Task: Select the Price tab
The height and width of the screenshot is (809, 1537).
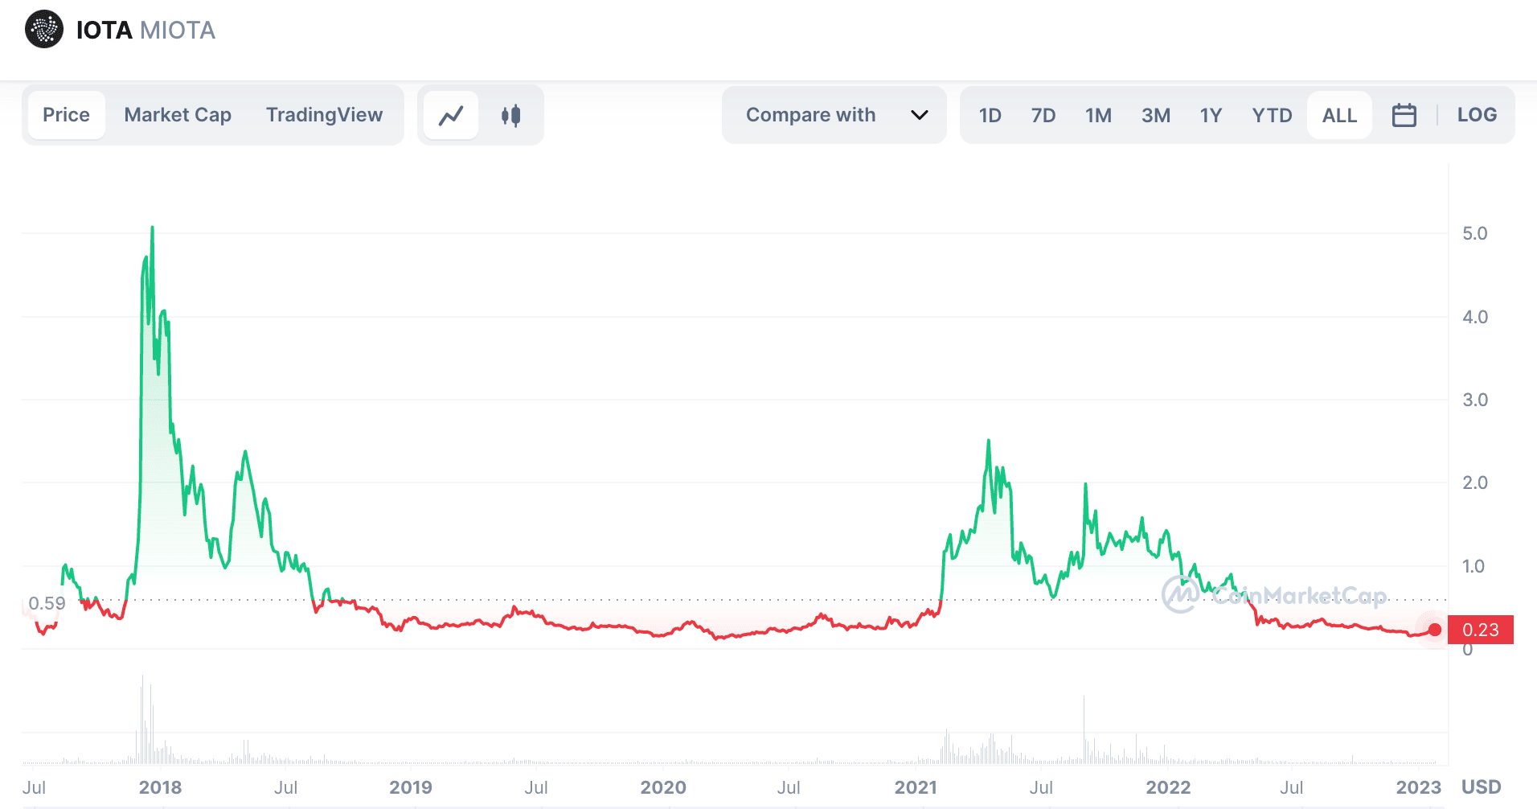Action: point(66,115)
